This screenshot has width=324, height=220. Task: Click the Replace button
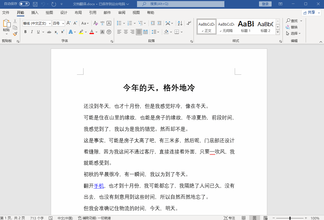point(292,27)
